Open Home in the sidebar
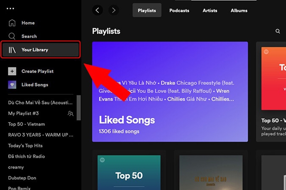 (x=28, y=23)
